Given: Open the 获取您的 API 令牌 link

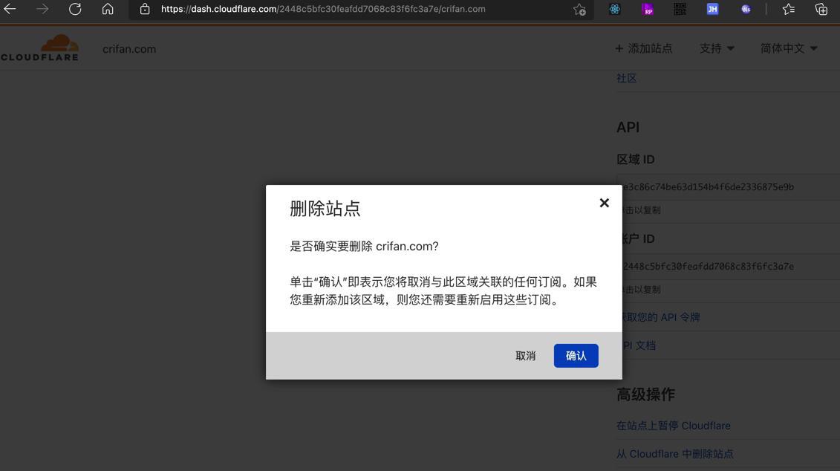Looking at the screenshot, I should click(x=661, y=317).
